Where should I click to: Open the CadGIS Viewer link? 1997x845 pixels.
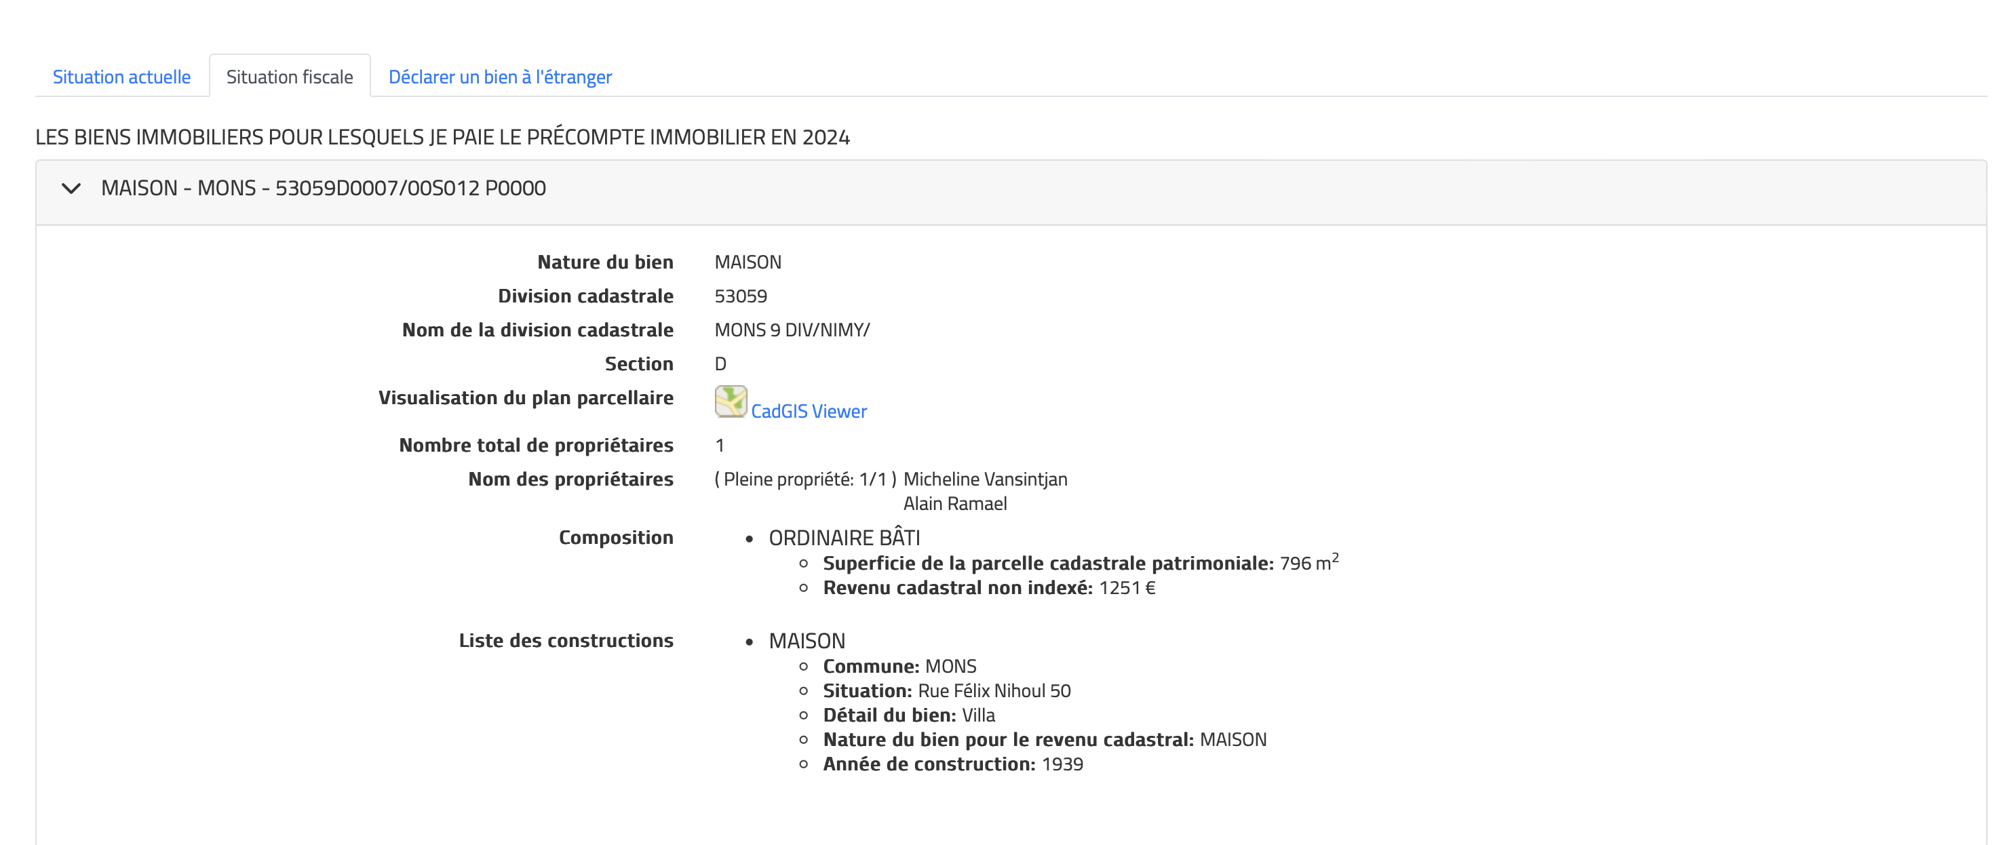point(808,412)
